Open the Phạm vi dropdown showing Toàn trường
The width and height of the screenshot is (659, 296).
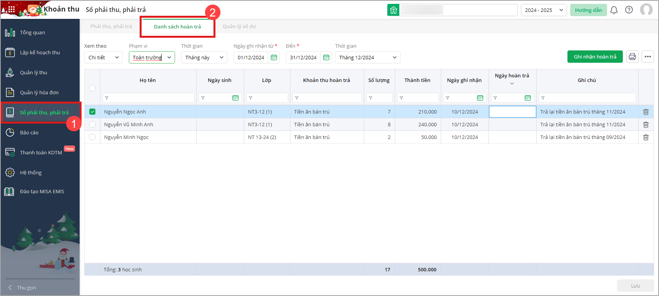point(152,57)
